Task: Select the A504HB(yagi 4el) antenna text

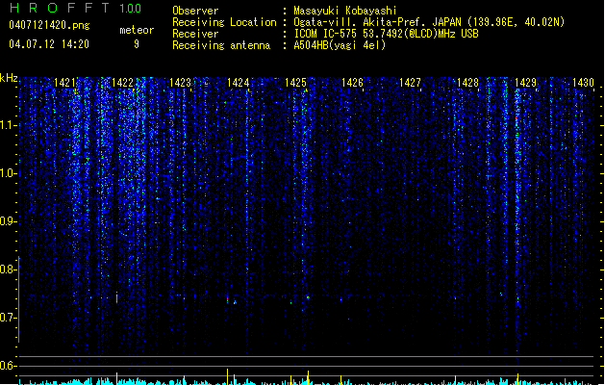Action: point(340,45)
